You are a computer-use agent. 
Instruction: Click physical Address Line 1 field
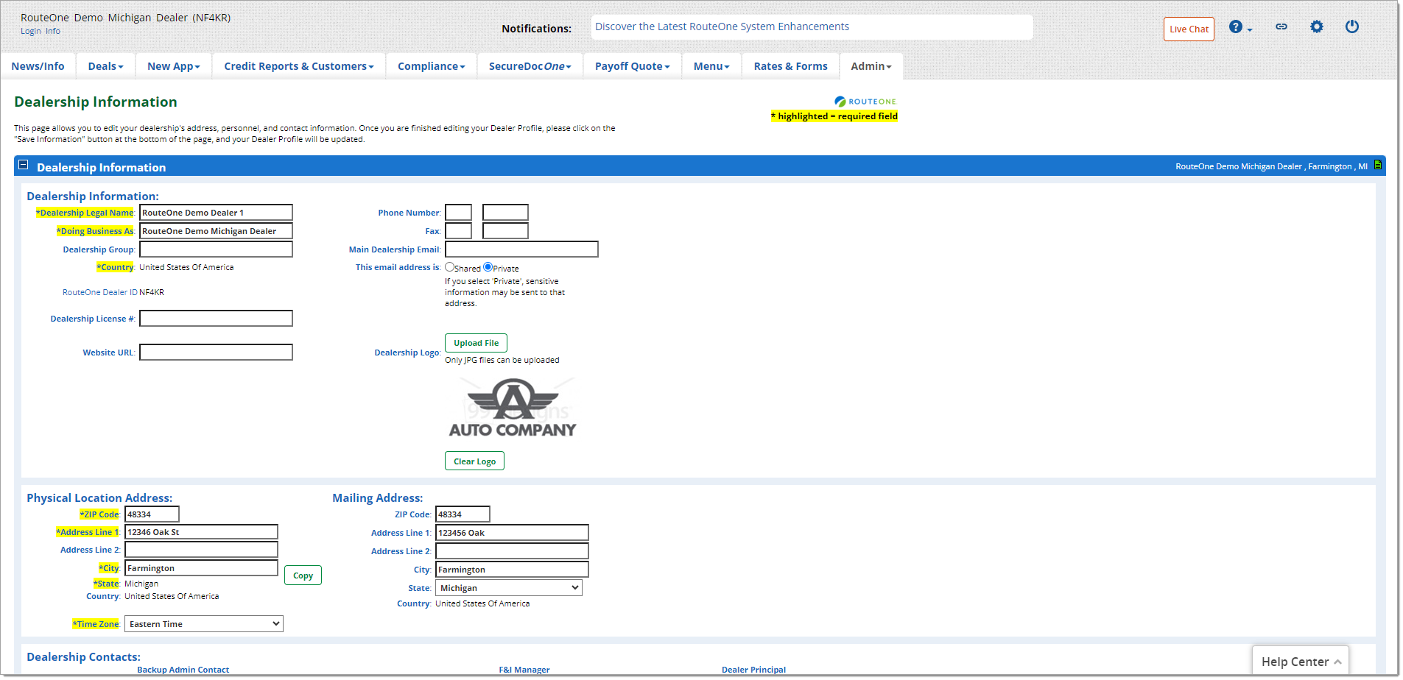(201, 532)
